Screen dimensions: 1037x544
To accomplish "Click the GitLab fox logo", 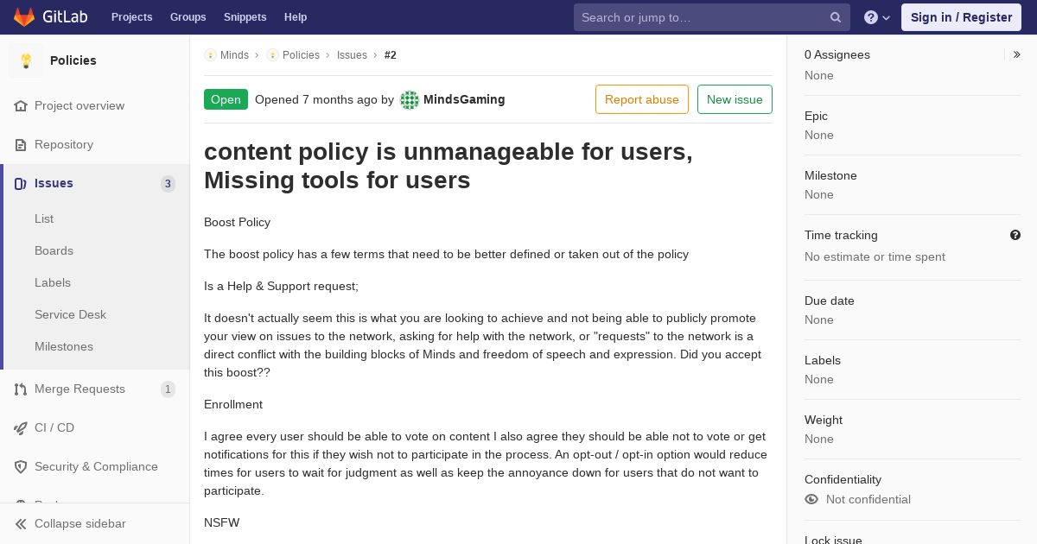I will click(24, 17).
